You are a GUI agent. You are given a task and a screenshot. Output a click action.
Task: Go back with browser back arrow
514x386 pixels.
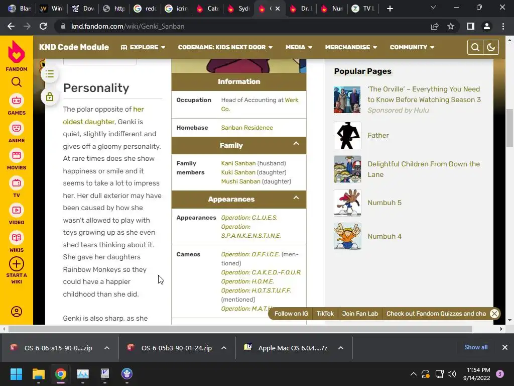coord(11,26)
